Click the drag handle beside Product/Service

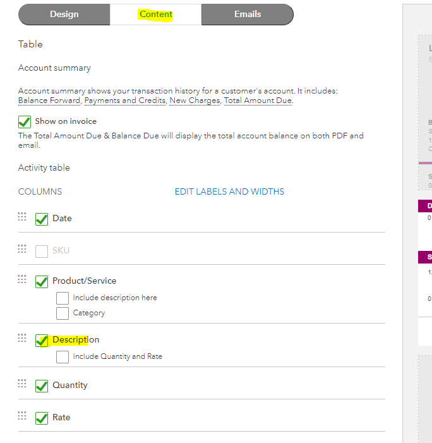22,279
